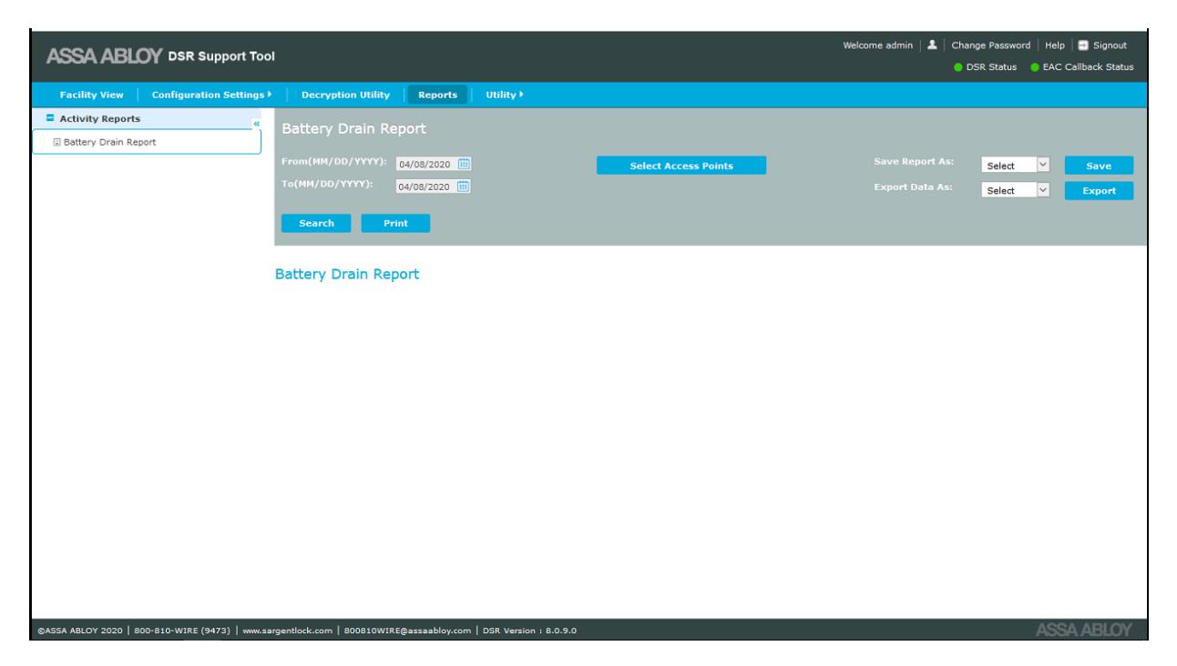Click the Print button
Image resolution: width=1177 pixels, height=666 pixels.
point(395,223)
